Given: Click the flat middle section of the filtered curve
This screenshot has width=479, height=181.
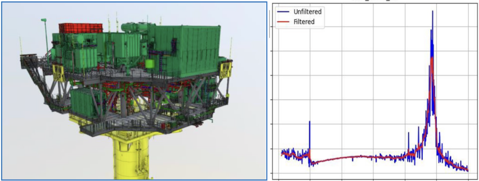Looking at the screenshot, I should click(357, 157).
